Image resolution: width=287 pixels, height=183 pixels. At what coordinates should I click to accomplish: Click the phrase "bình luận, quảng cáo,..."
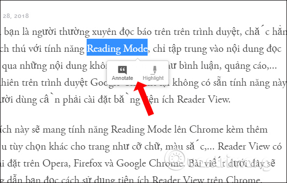(228, 66)
